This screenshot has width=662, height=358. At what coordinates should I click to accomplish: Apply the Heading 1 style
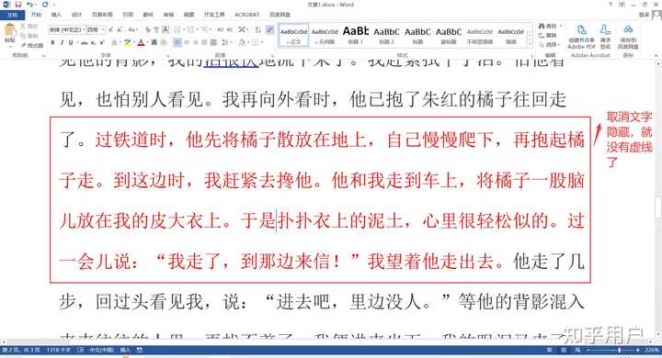(x=356, y=35)
